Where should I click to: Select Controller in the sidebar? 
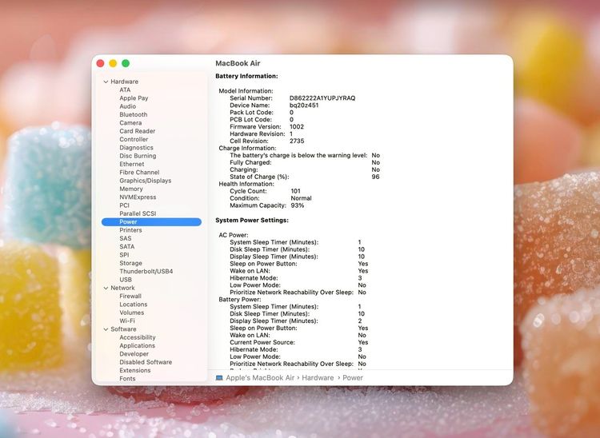134,140
